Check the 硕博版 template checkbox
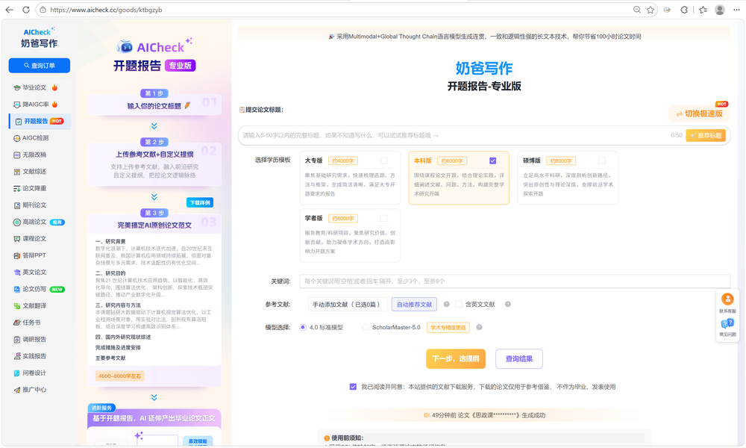Viewport: 746px width, 448px height. pyautogui.click(x=602, y=161)
